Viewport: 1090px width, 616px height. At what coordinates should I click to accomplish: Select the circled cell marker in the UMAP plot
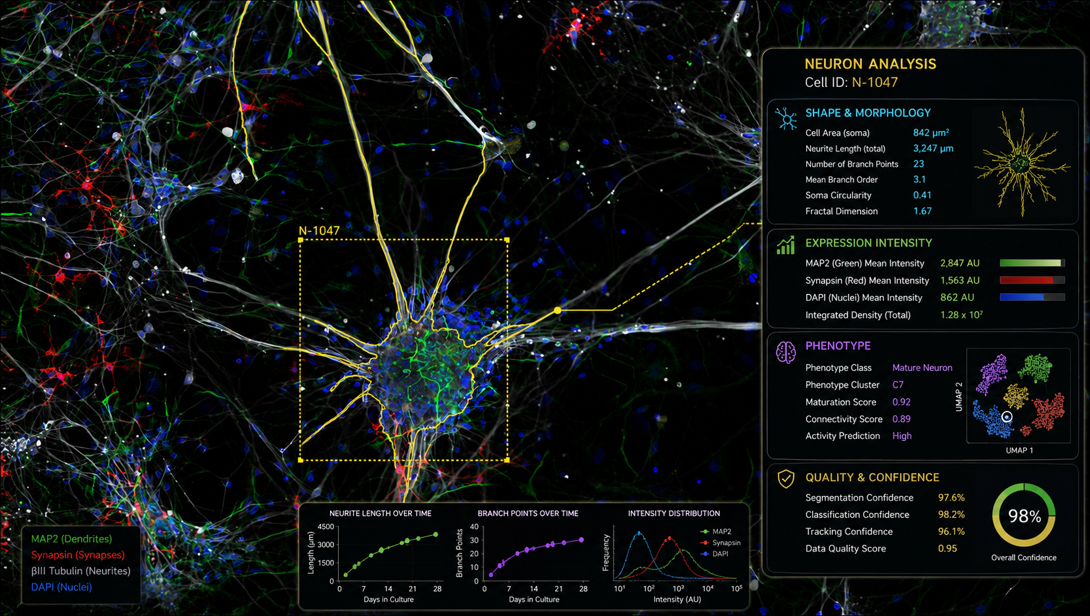coord(1007,417)
